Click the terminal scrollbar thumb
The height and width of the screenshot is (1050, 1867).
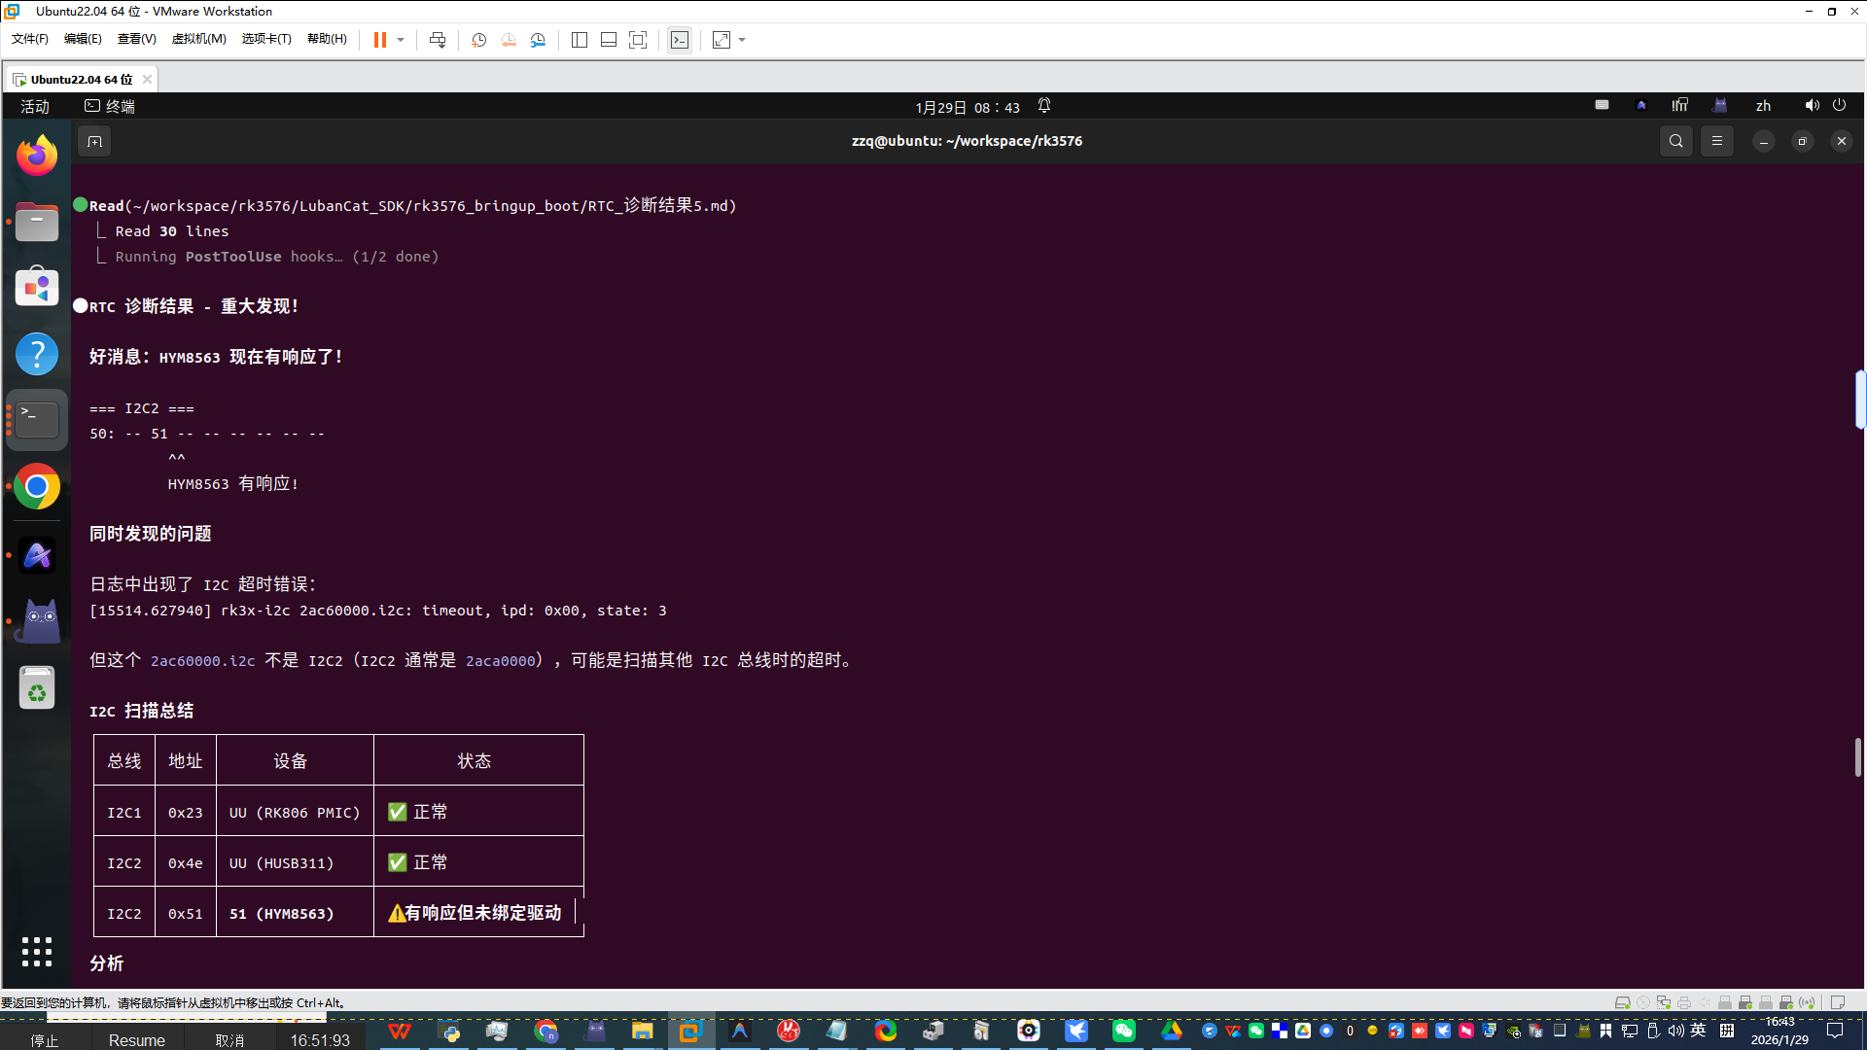click(1856, 757)
